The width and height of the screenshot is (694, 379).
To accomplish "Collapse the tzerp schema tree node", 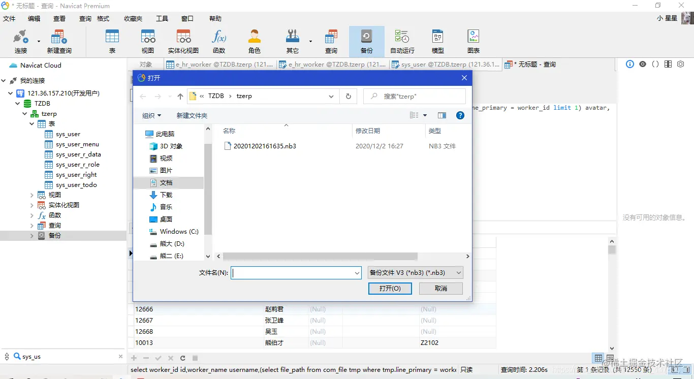I will pos(24,114).
